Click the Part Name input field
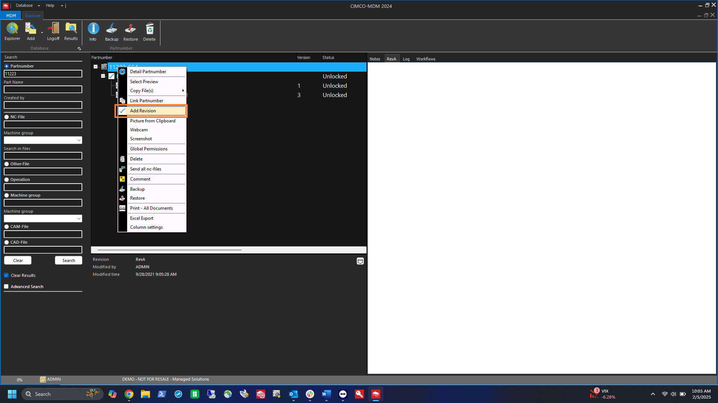 pos(43,90)
